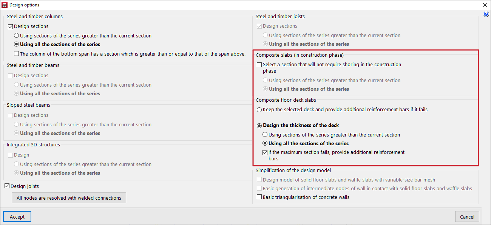Toggle the Design joints checkbox

(x=7, y=186)
